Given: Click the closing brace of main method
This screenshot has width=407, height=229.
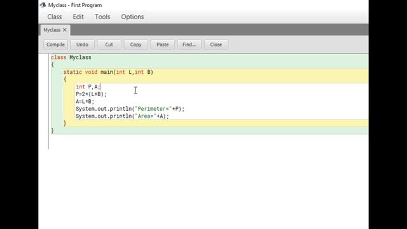Looking at the screenshot, I should click(x=65, y=123).
